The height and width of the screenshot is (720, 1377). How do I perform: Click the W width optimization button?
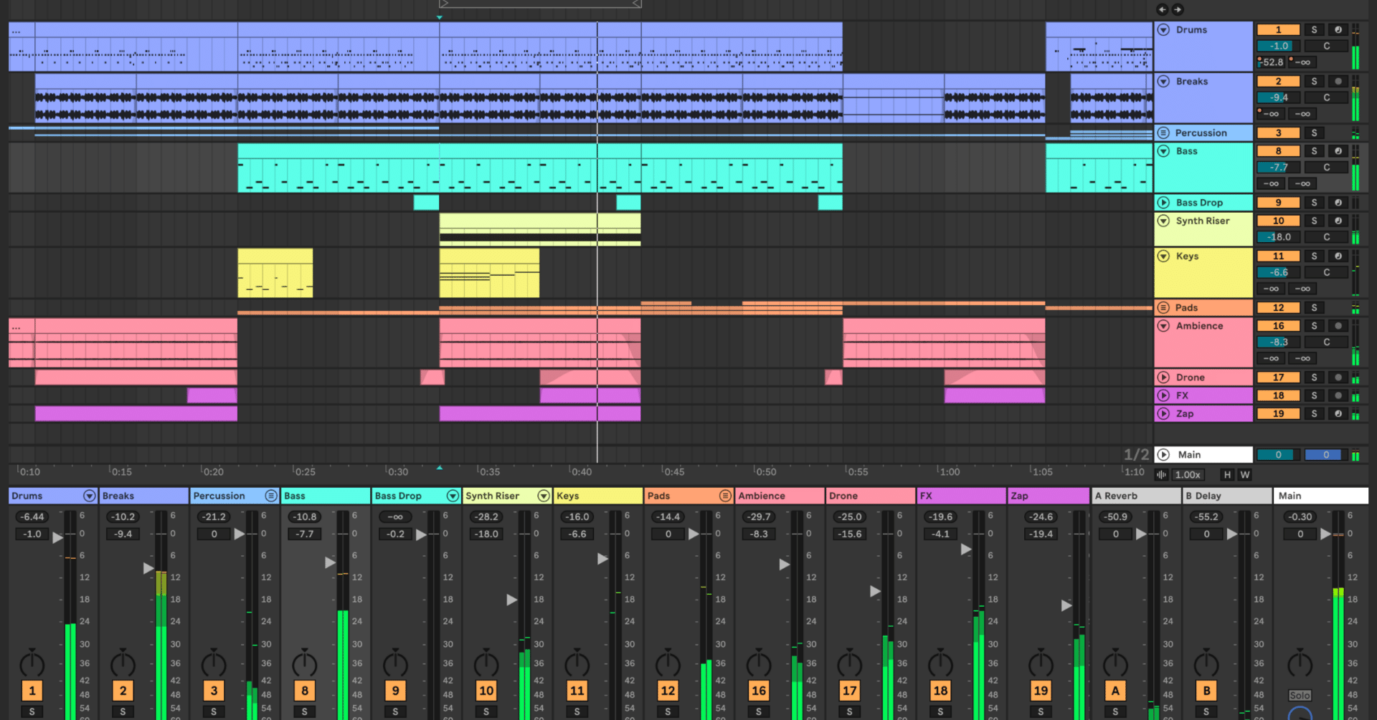[1245, 474]
